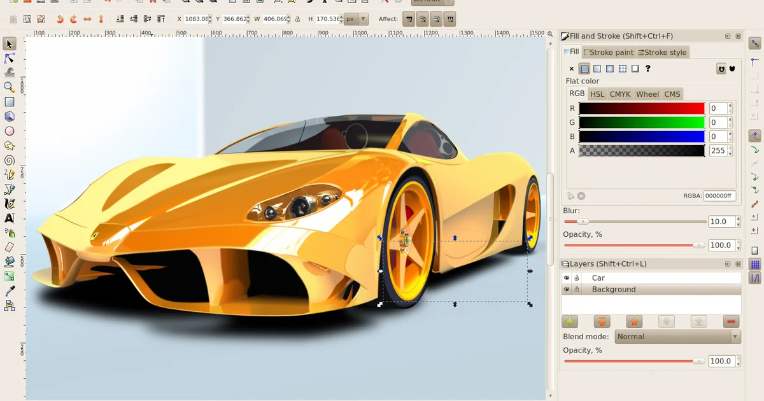Viewport: 764px width, 401px height.
Task: Open the px units dropdown
Action: (x=356, y=19)
